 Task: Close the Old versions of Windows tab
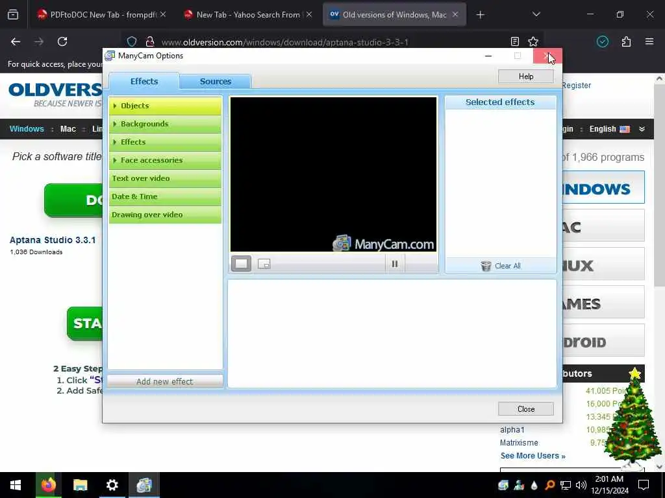[455, 15]
